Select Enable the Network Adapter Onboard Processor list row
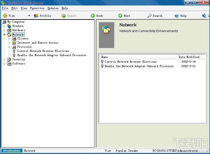The width and height of the screenshot is (210, 154). click(x=152, y=66)
